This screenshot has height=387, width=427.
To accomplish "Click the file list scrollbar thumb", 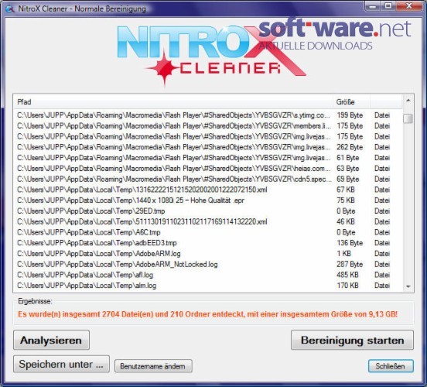I will tap(408, 118).
